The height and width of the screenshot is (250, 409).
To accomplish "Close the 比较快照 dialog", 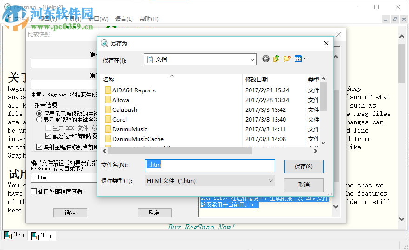I will (x=338, y=34).
